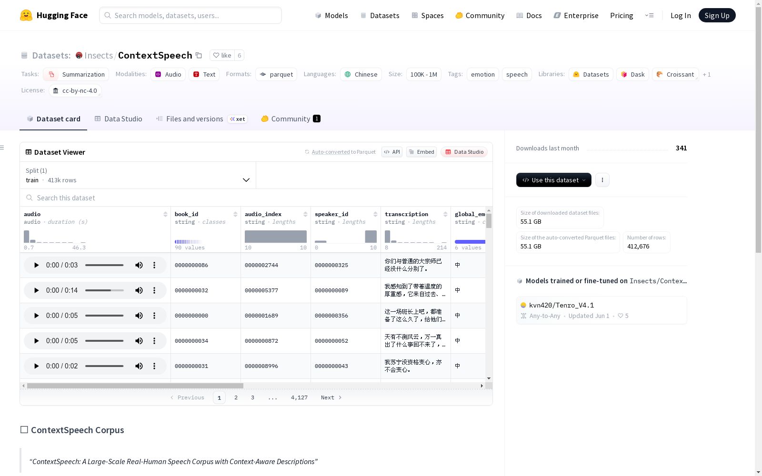
Task: Click the table's vertical scrollbar thumb
Action: coord(489,221)
